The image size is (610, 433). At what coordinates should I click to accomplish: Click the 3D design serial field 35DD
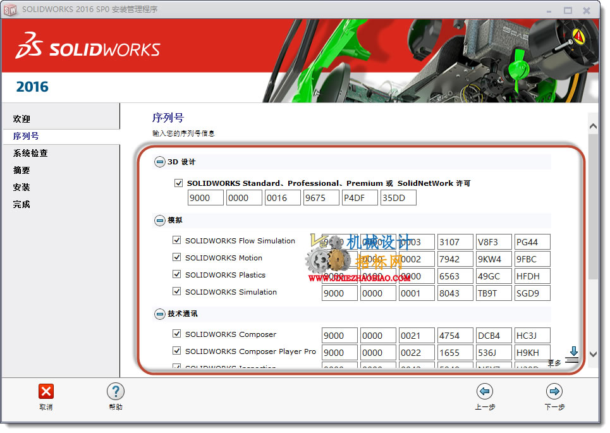pos(398,198)
